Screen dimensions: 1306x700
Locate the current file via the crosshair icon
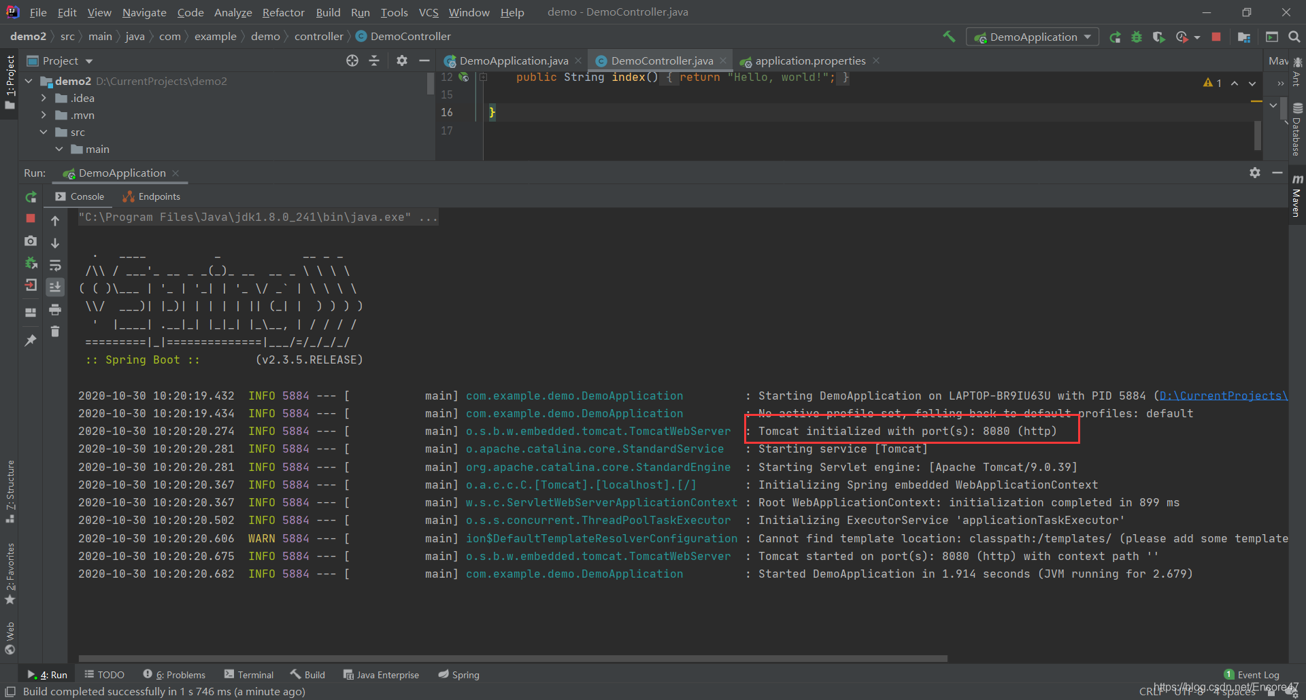tap(352, 60)
